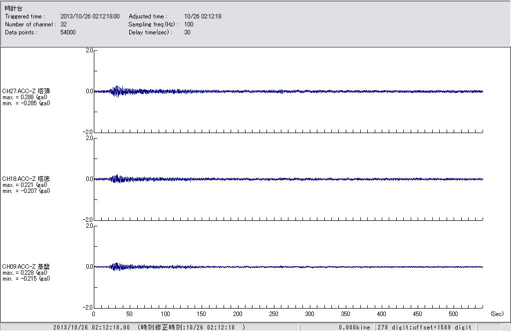Select the CH18:ACC-Z channel label

tap(26, 179)
